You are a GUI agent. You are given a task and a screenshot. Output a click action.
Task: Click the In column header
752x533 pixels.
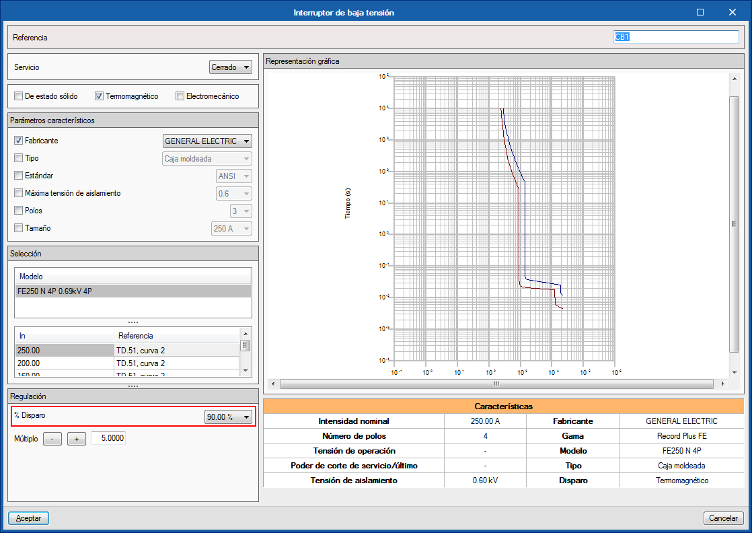65,336
